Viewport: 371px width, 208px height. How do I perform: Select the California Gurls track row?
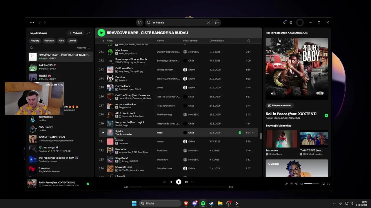pos(178,70)
